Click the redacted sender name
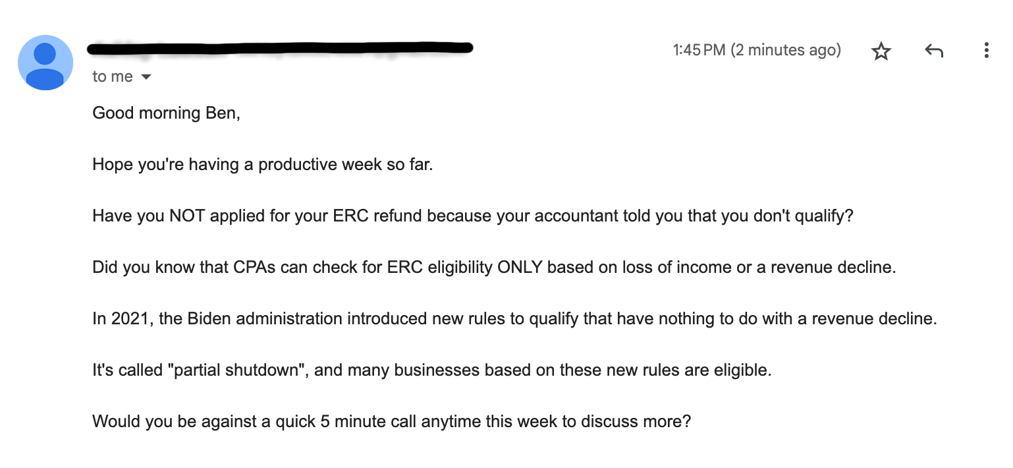The height and width of the screenshot is (468, 1013). click(x=281, y=47)
